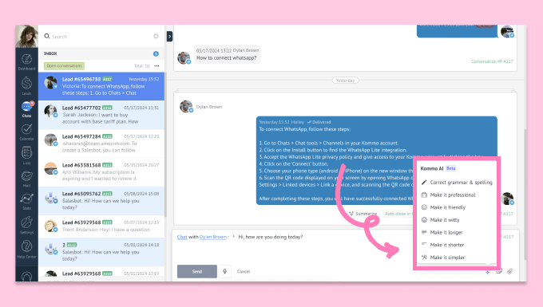Click the microphone voice message icon

[x=224, y=271]
